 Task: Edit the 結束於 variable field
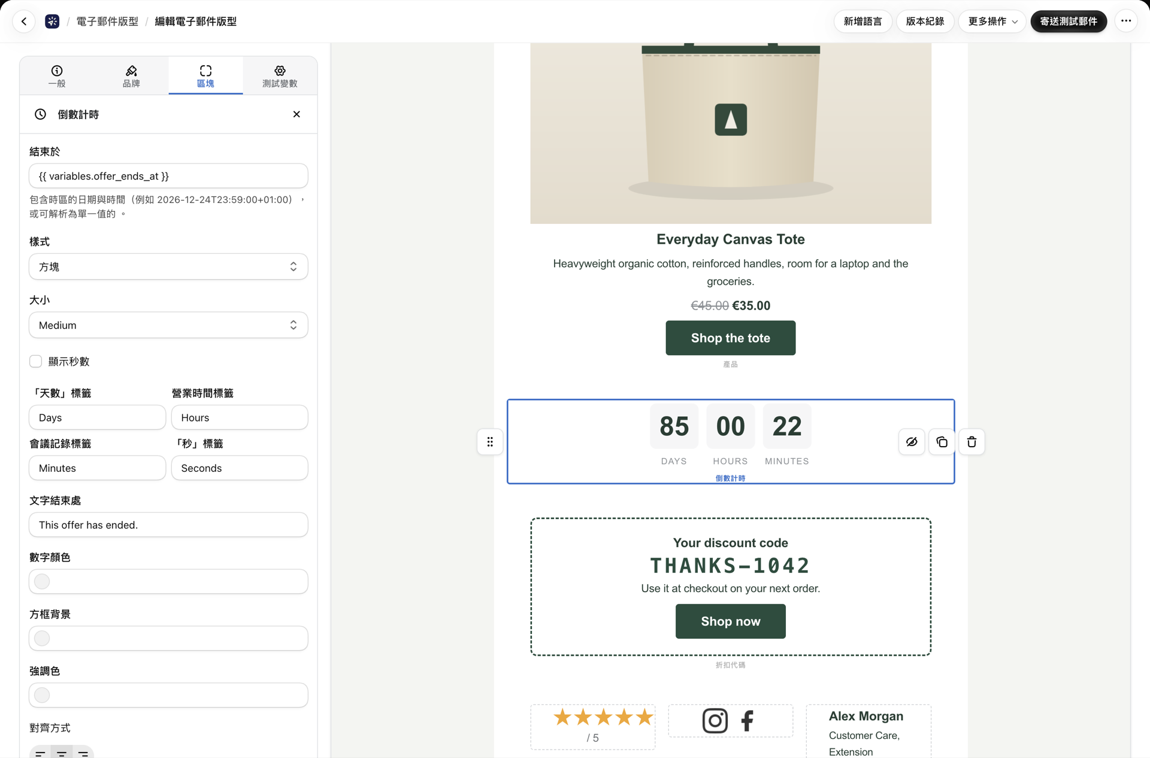(168, 176)
